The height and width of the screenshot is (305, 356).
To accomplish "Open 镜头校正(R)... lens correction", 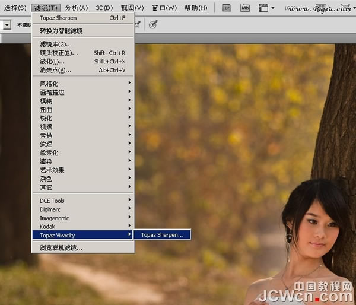I will [x=82, y=53].
